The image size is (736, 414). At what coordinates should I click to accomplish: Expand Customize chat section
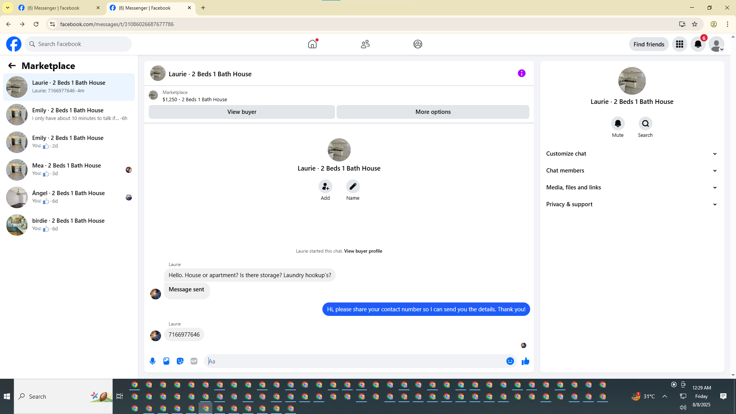click(x=631, y=154)
